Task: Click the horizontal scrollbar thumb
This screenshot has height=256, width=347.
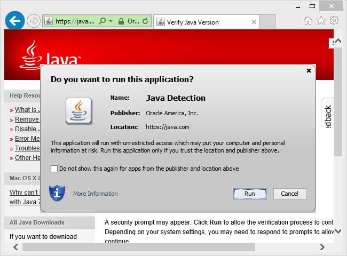Action: tap(139, 247)
